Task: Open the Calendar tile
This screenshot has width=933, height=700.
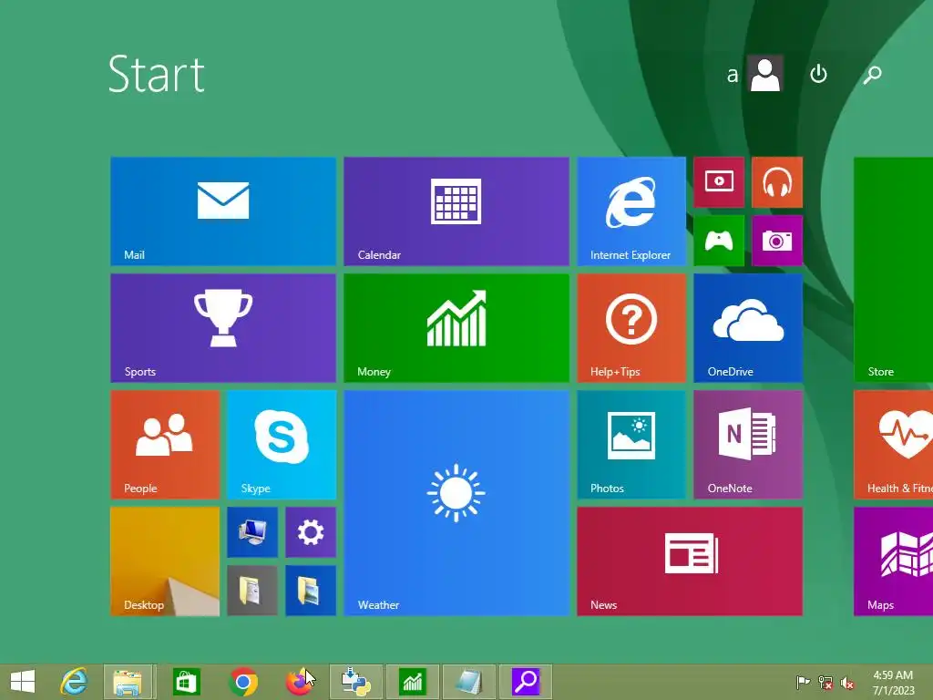Action: (456, 211)
